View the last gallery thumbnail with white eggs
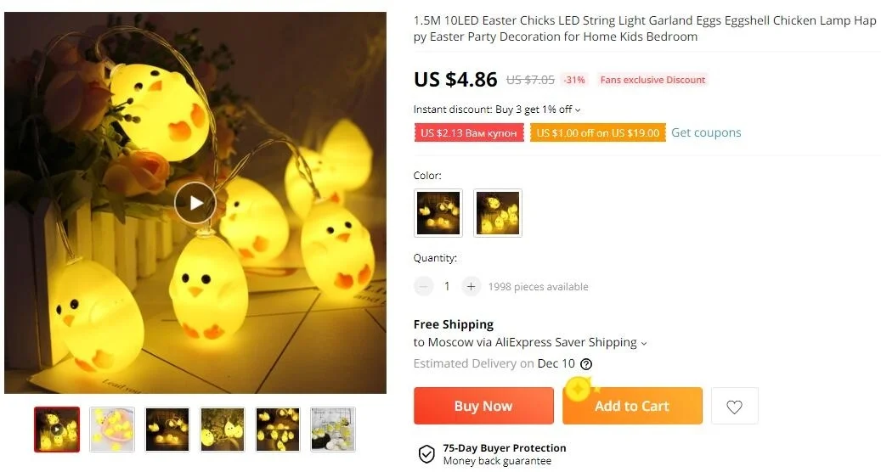The height and width of the screenshot is (472, 881). (333, 430)
